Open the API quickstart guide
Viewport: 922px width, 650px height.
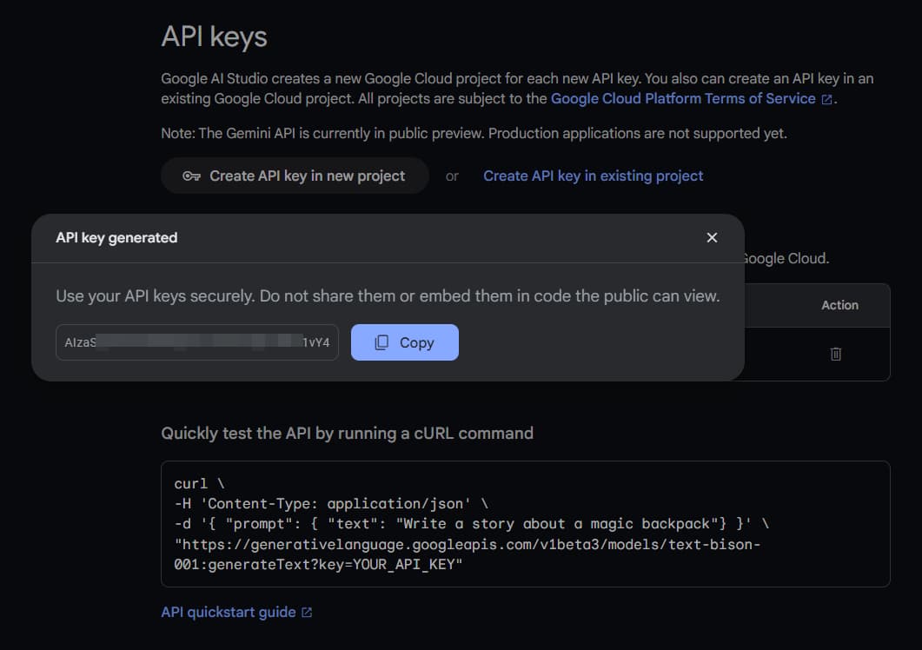point(229,612)
